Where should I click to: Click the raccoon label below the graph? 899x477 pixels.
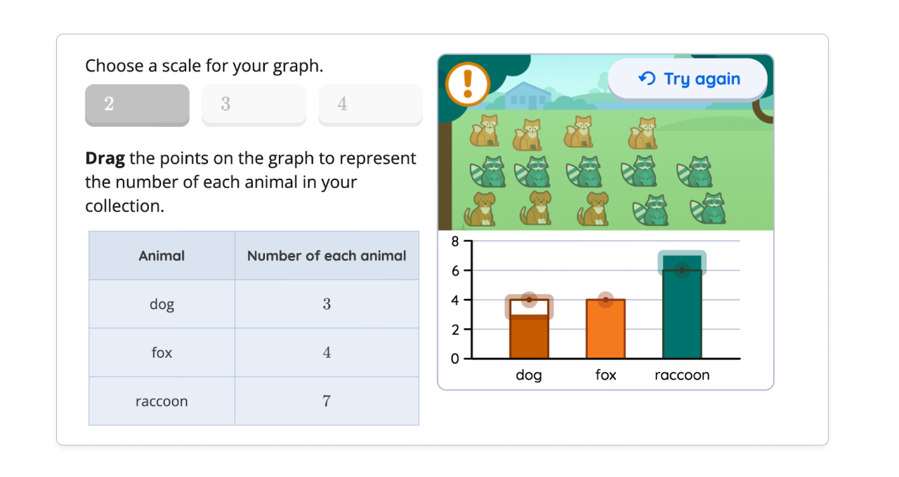point(682,375)
